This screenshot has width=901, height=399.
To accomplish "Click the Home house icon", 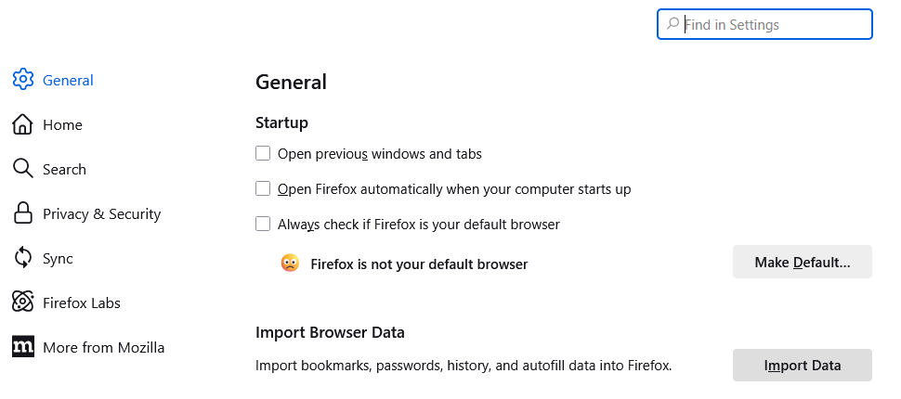I will pyautogui.click(x=22, y=124).
